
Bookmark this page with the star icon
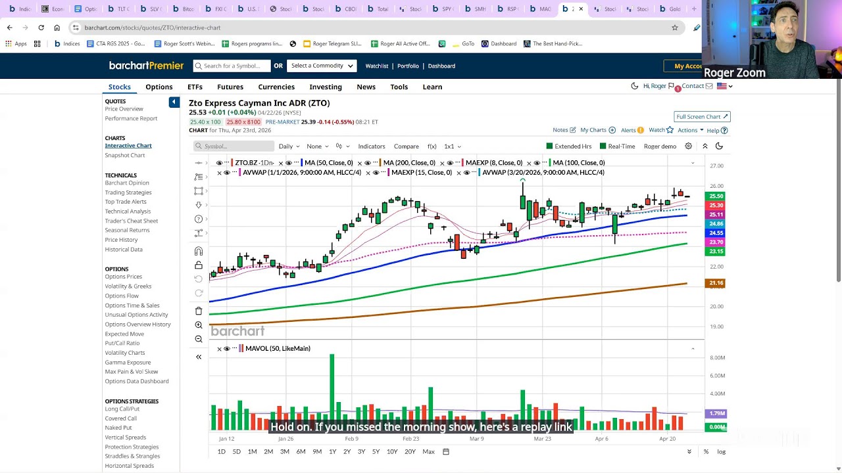point(675,28)
